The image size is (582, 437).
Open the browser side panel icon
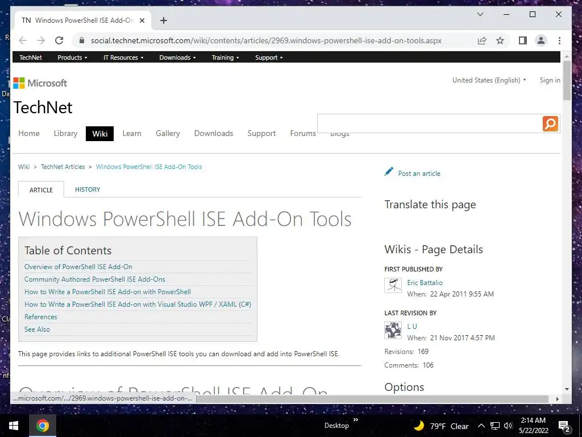point(523,40)
